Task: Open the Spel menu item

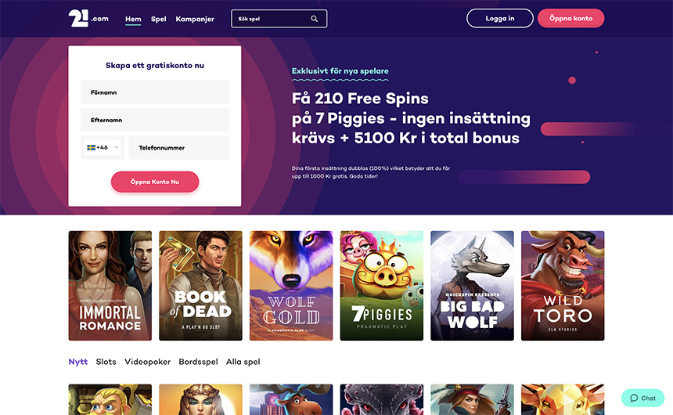Action: [159, 19]
